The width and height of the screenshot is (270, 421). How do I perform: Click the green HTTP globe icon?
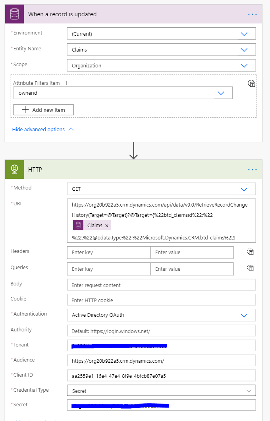(x=15, y=169)
